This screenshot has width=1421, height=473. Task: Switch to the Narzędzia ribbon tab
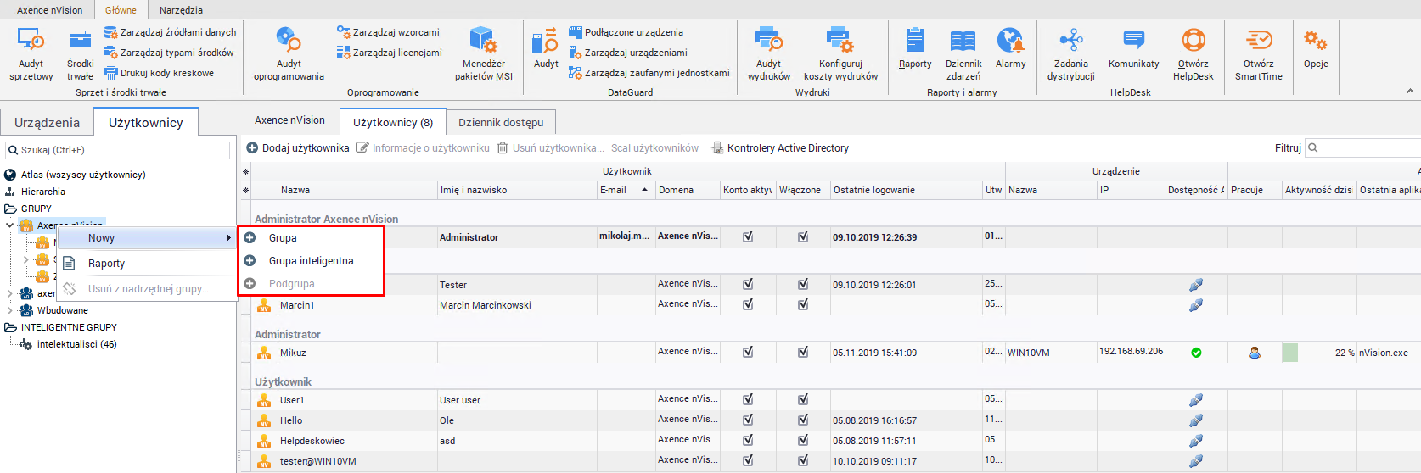(x=181, y=10)
